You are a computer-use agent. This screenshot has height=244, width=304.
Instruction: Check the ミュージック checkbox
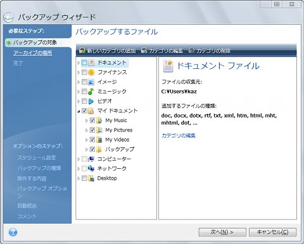[x=84, y=92]
